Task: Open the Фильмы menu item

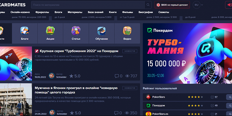Action: pyautogui.click(x=128, y=12)
